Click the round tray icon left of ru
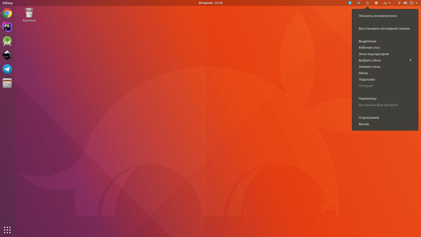 click(x=376, y=3)
